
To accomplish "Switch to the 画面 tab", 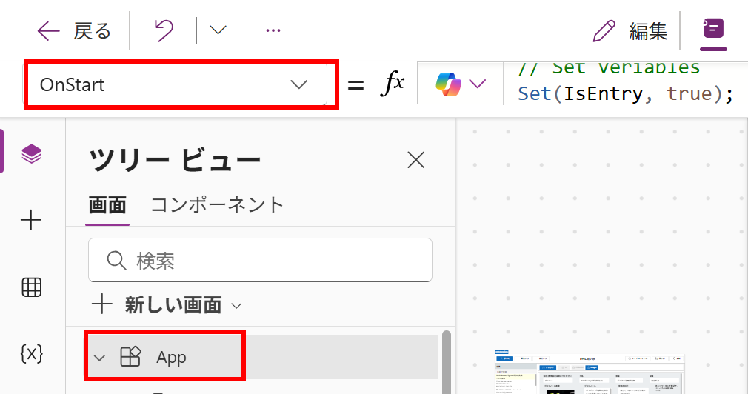I will (107, 204).
